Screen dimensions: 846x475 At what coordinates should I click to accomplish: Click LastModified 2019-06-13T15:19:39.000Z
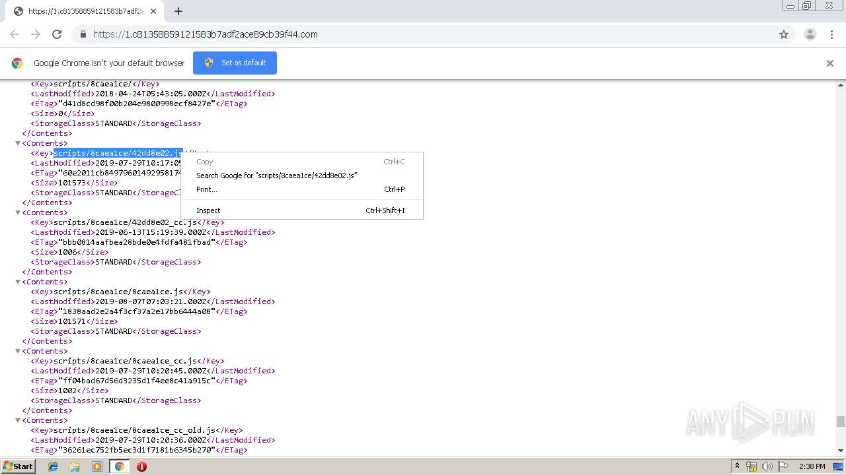pos(151,232)
